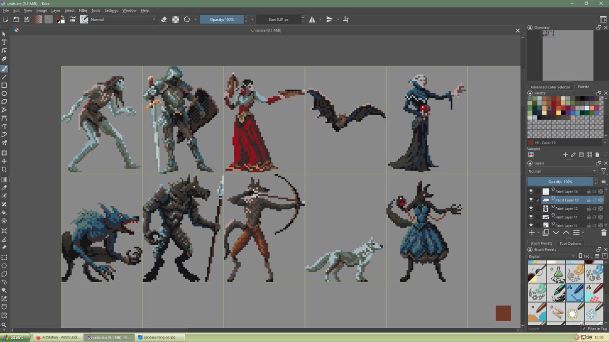609x342 pixels.
Task: Click the Open document folder icon
Action: pos(16,19)
